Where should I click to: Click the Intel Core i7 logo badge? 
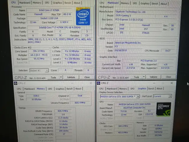(83, 16)
